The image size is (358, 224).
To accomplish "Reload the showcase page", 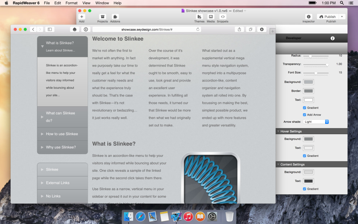I will (198, 29).
